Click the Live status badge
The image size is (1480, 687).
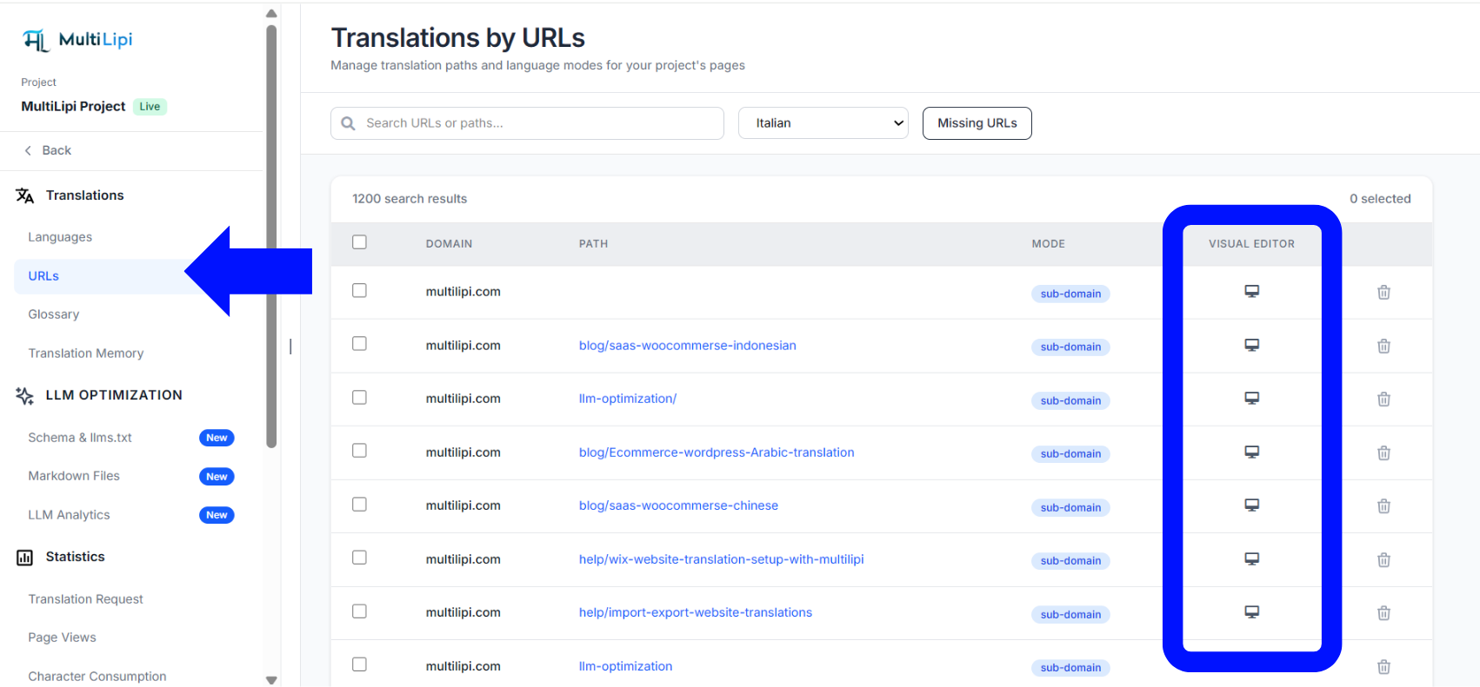[x=150, y=107]
